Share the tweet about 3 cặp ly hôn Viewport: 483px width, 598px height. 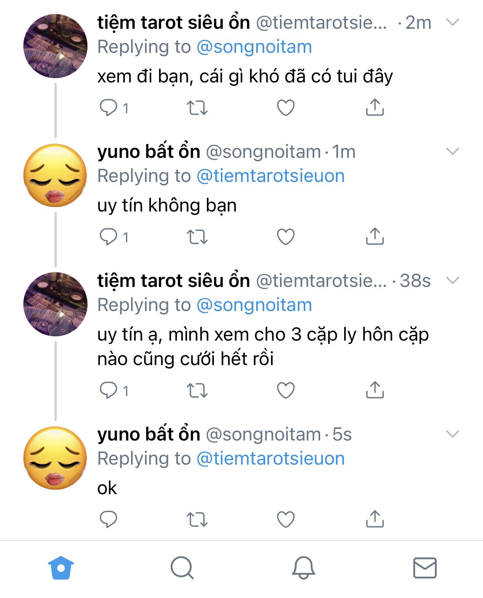tap(375, 390)
